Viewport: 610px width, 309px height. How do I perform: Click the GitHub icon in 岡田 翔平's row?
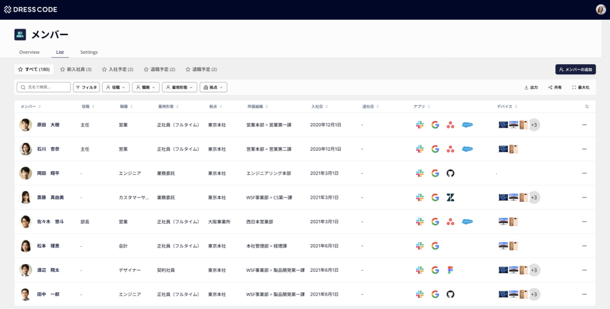click(x=450, y=173)
